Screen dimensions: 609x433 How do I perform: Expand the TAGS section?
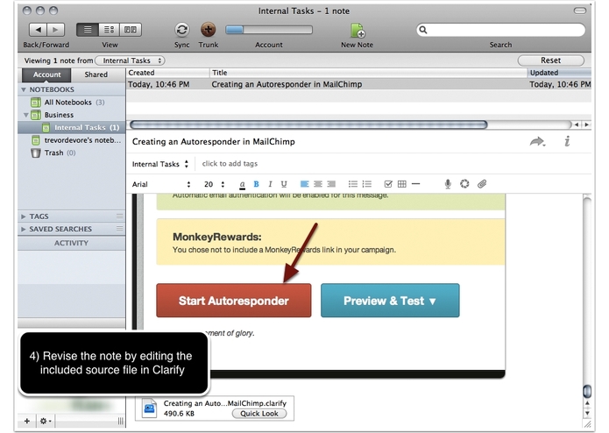click(x=24, y=216)
